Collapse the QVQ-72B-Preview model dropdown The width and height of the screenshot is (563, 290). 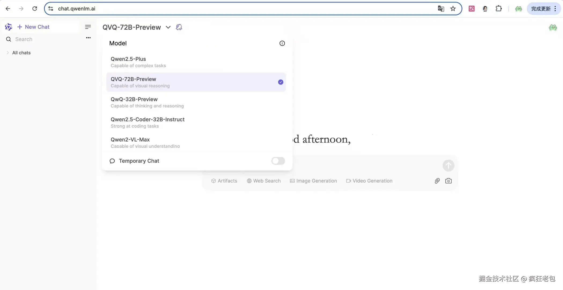coord(168,27)
